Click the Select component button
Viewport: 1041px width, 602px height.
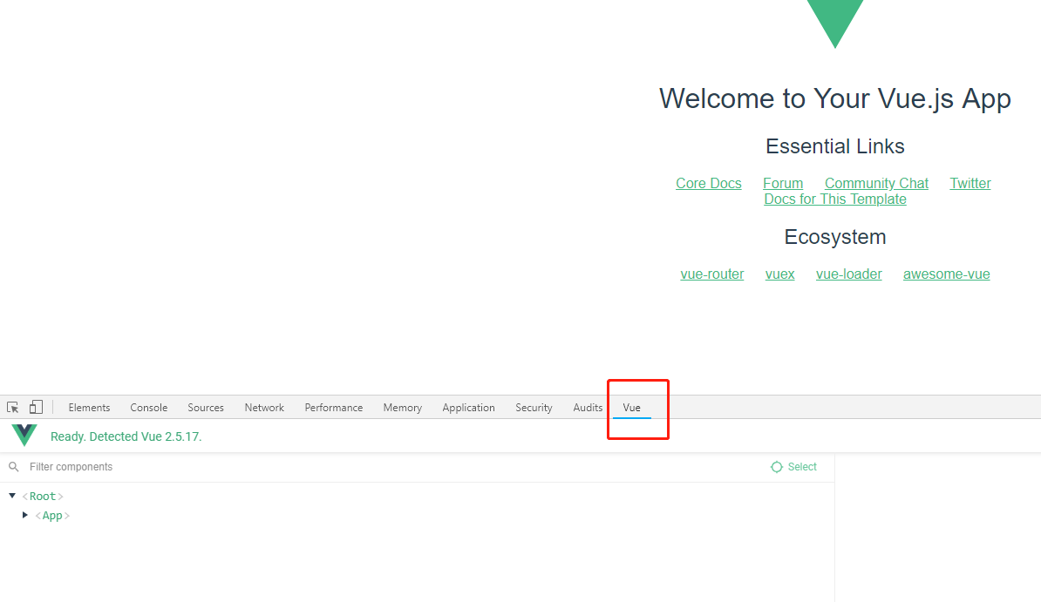(x=794, y=467)
